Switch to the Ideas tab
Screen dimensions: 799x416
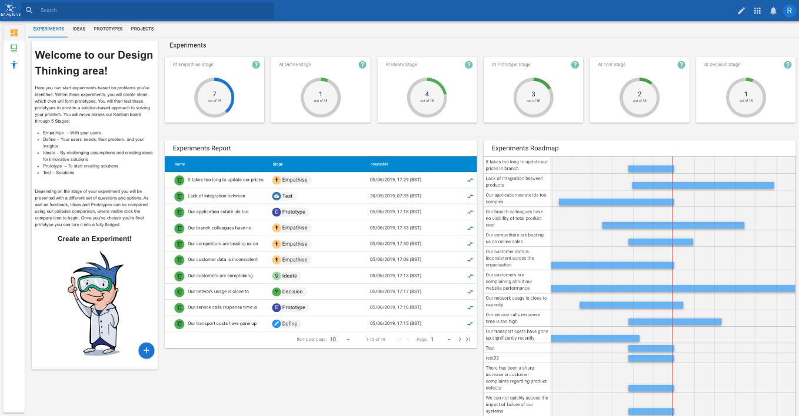[x=79, y=29]
